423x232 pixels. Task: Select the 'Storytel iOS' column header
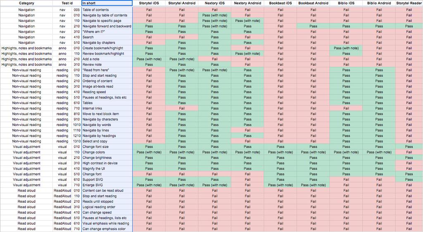pyautogui.click(x=149, y=3)
